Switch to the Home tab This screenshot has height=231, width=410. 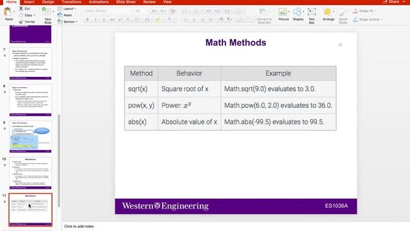12,2
